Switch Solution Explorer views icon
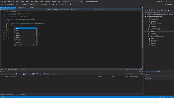The width and height of the screenshot is (174, 98). pos(152,10)
